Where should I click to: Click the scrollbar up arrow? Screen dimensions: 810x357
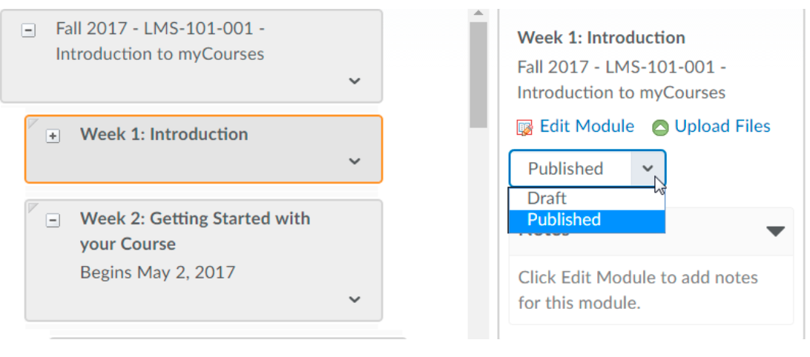click(478, 13)
